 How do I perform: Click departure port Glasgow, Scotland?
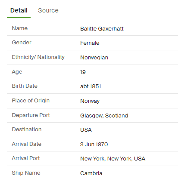[104, 116]
